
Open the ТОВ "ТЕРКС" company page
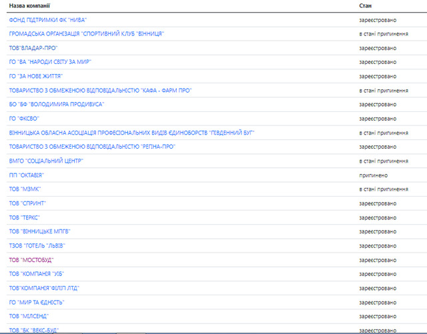coord(25,217)
